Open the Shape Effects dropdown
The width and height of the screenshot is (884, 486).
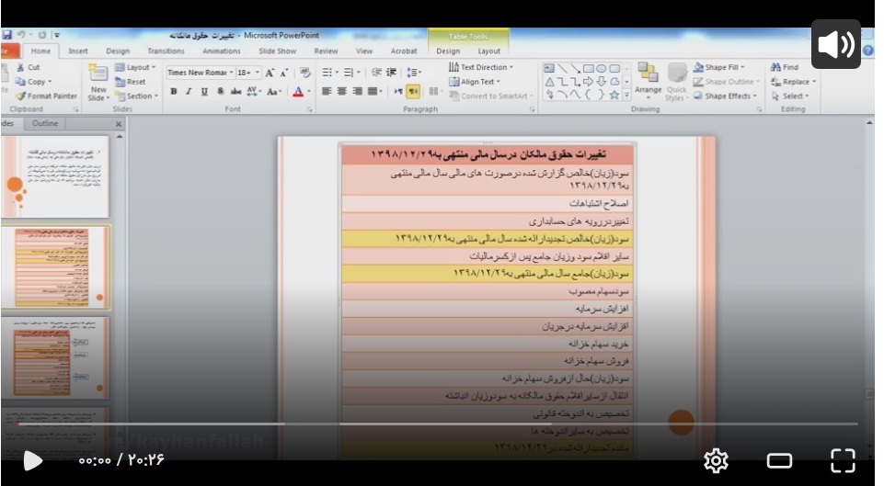point(725,96)
